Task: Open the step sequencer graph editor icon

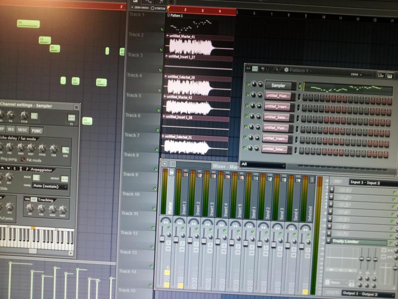Action: (x=381, y=76)
